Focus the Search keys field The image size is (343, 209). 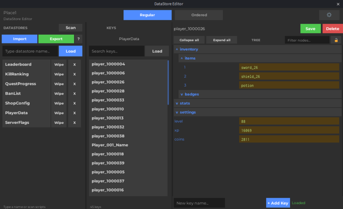[x=117, y=51]
